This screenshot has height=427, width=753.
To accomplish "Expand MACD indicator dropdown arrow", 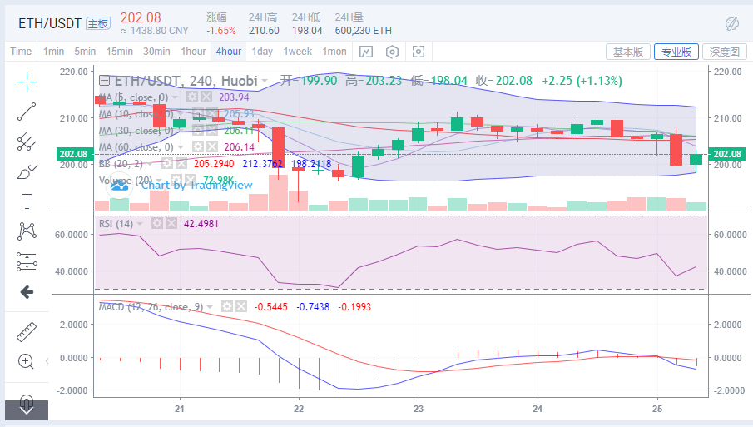I will click(x=210, y=307).
